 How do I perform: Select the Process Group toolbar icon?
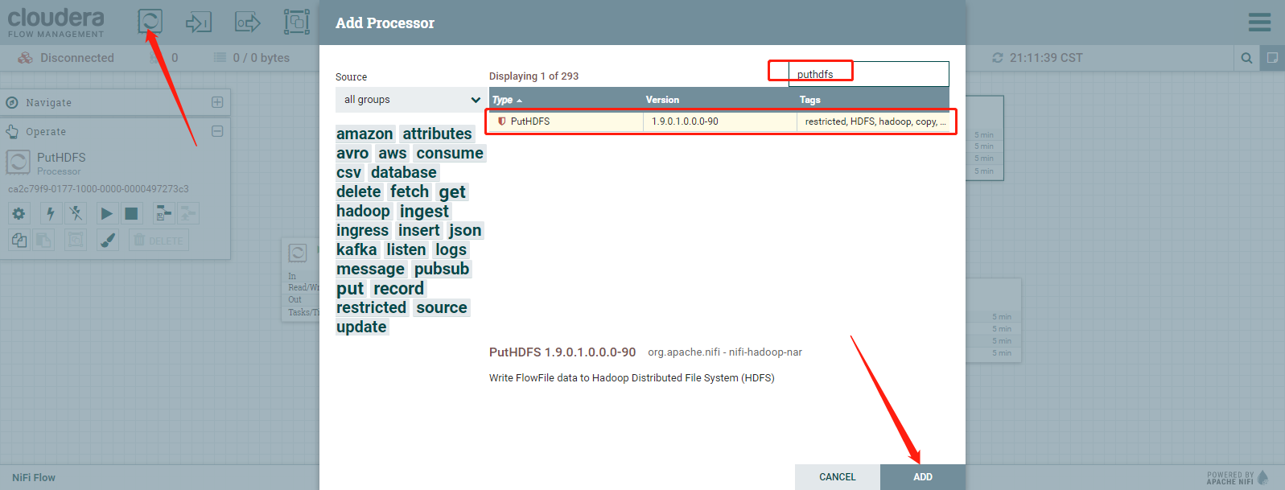pos(297,22)
